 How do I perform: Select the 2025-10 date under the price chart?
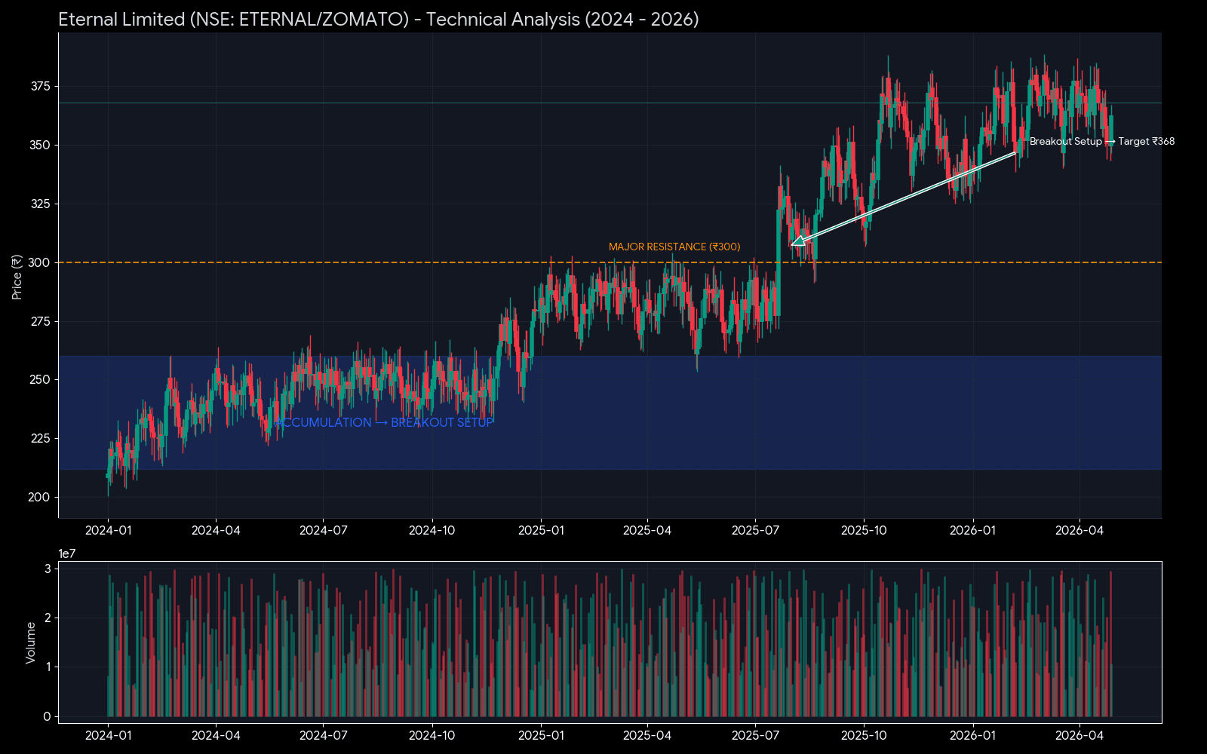(864, 531)
